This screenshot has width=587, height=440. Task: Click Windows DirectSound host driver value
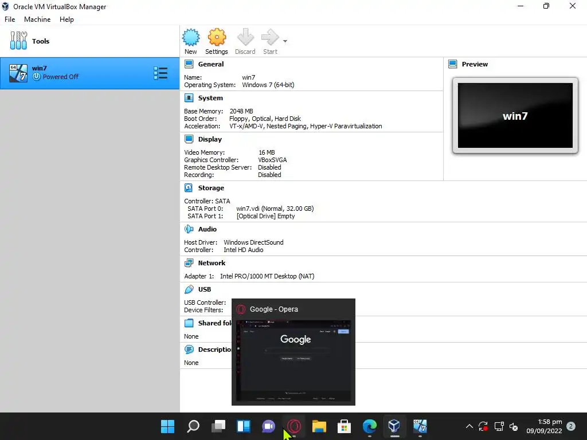click(x=253, y=242)
